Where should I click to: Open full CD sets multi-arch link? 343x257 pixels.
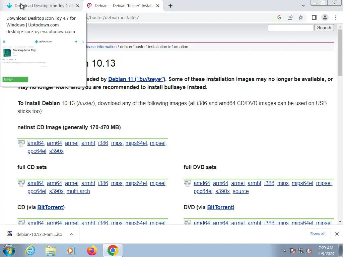coord(78,191)
